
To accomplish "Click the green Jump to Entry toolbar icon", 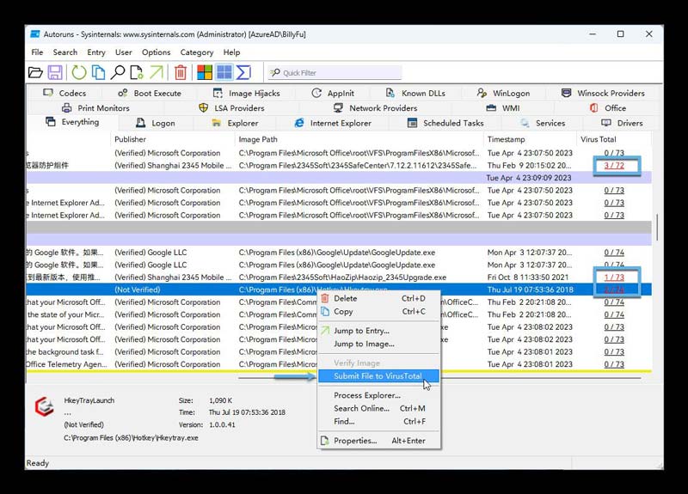I will coord(157,72).
